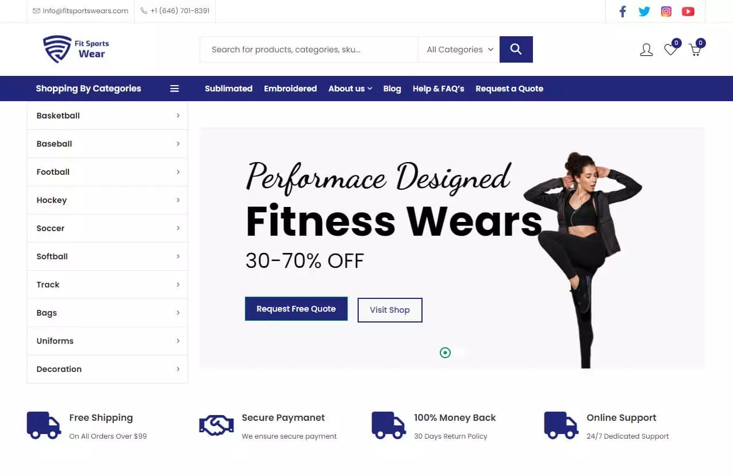Click the user account icon
This screenshot has width=733, height=476.
click(x=646, y=50)
